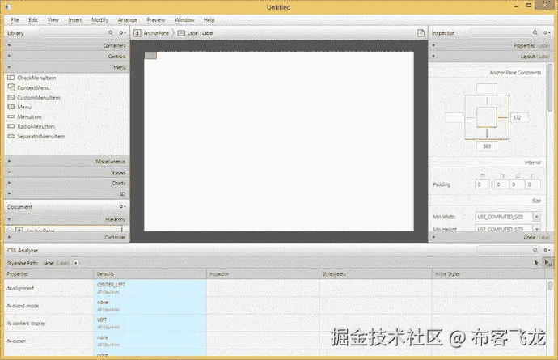The image size is (558, 360).
Task: Toggle the right anchor line constraint
Action: tap(503, 117)
